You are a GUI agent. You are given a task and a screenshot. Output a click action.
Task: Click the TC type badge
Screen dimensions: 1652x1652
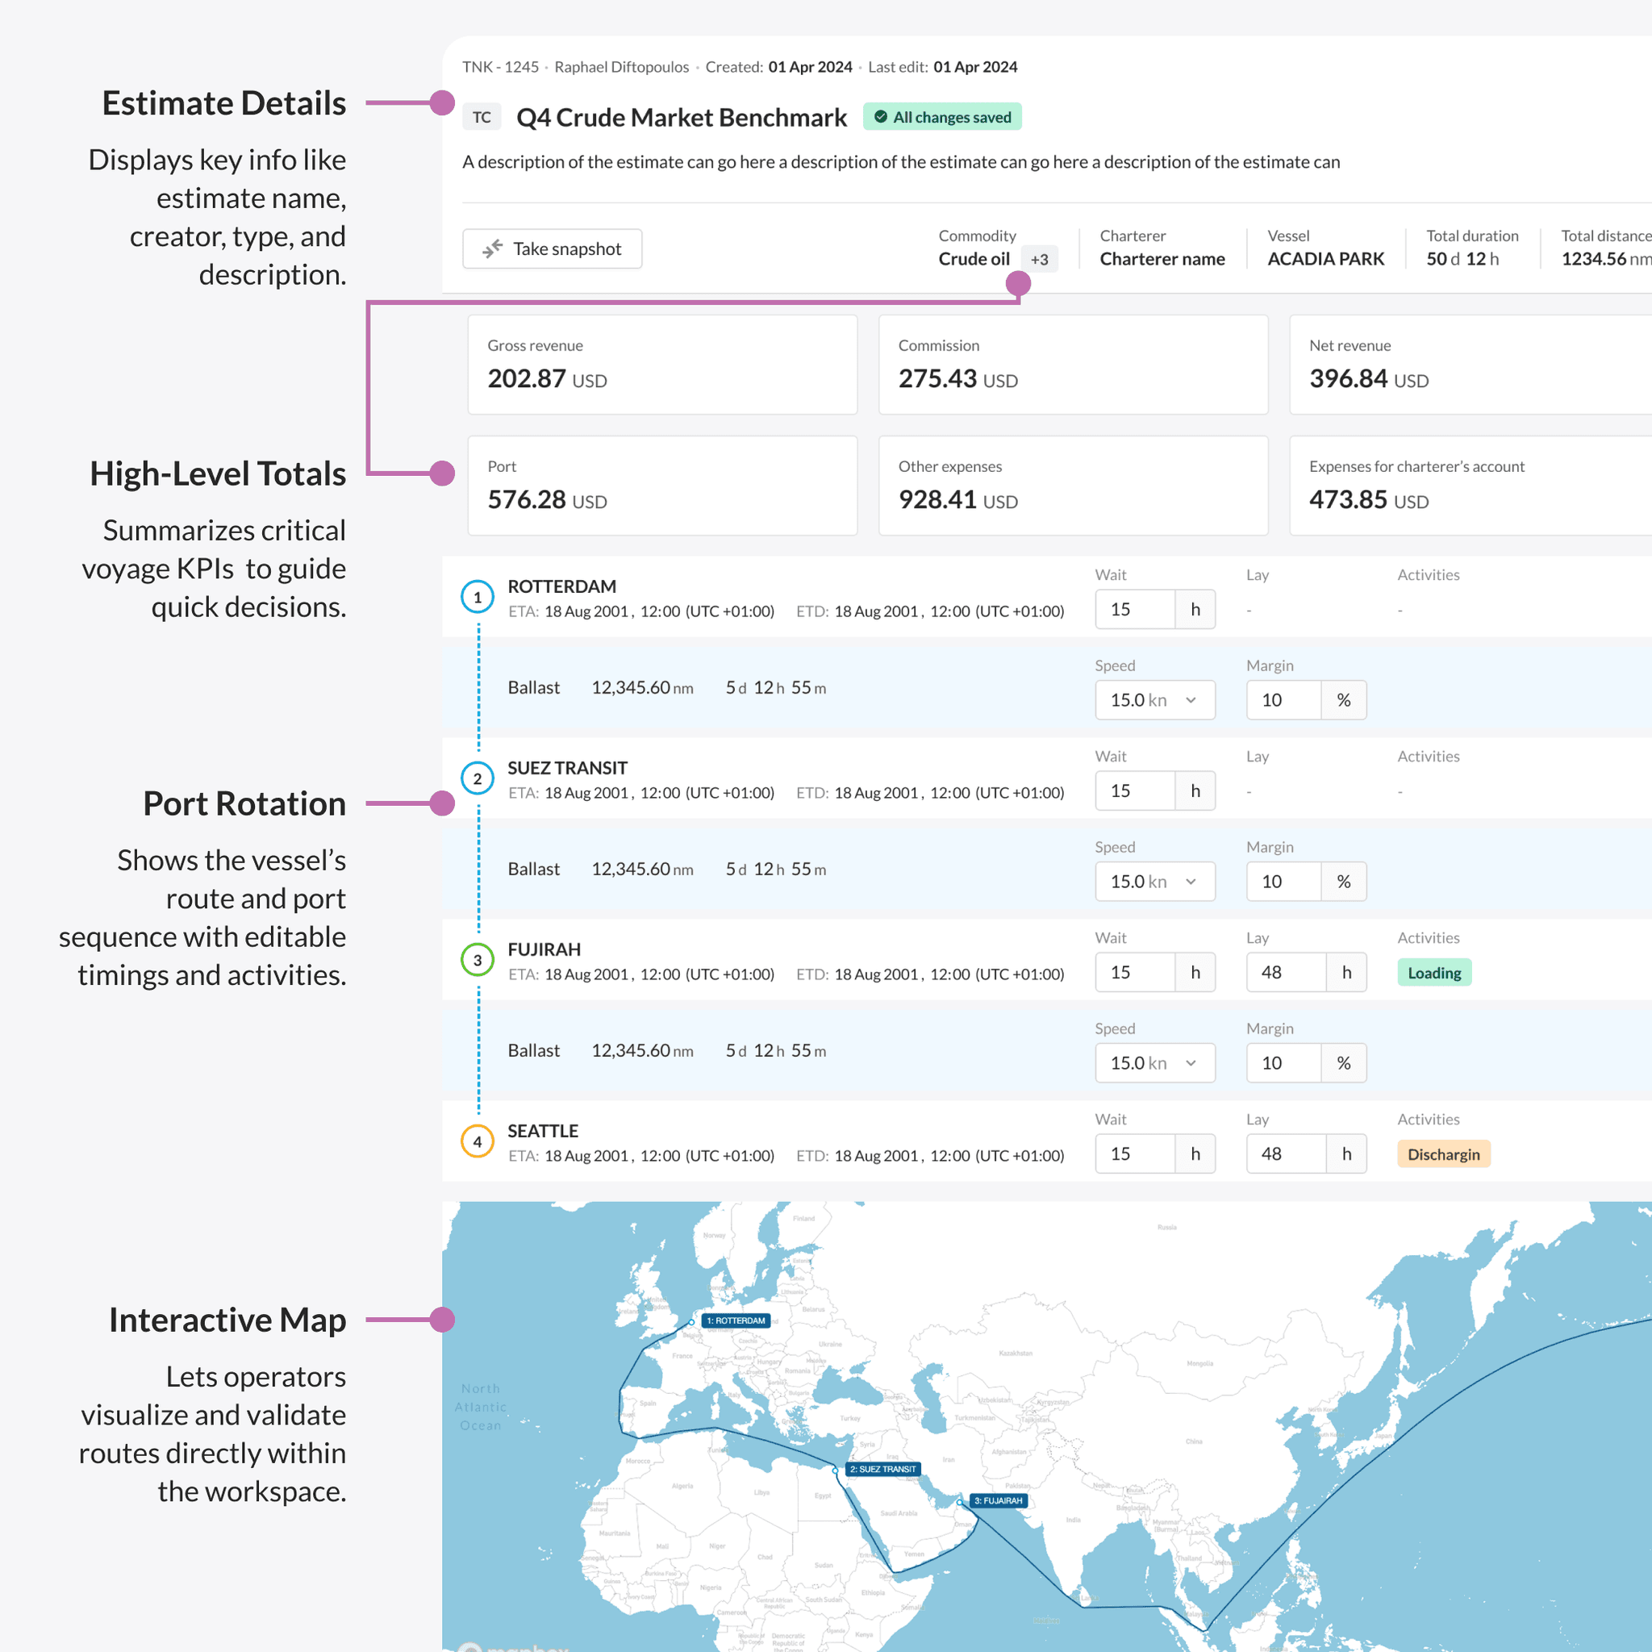[x=482, y=117]
